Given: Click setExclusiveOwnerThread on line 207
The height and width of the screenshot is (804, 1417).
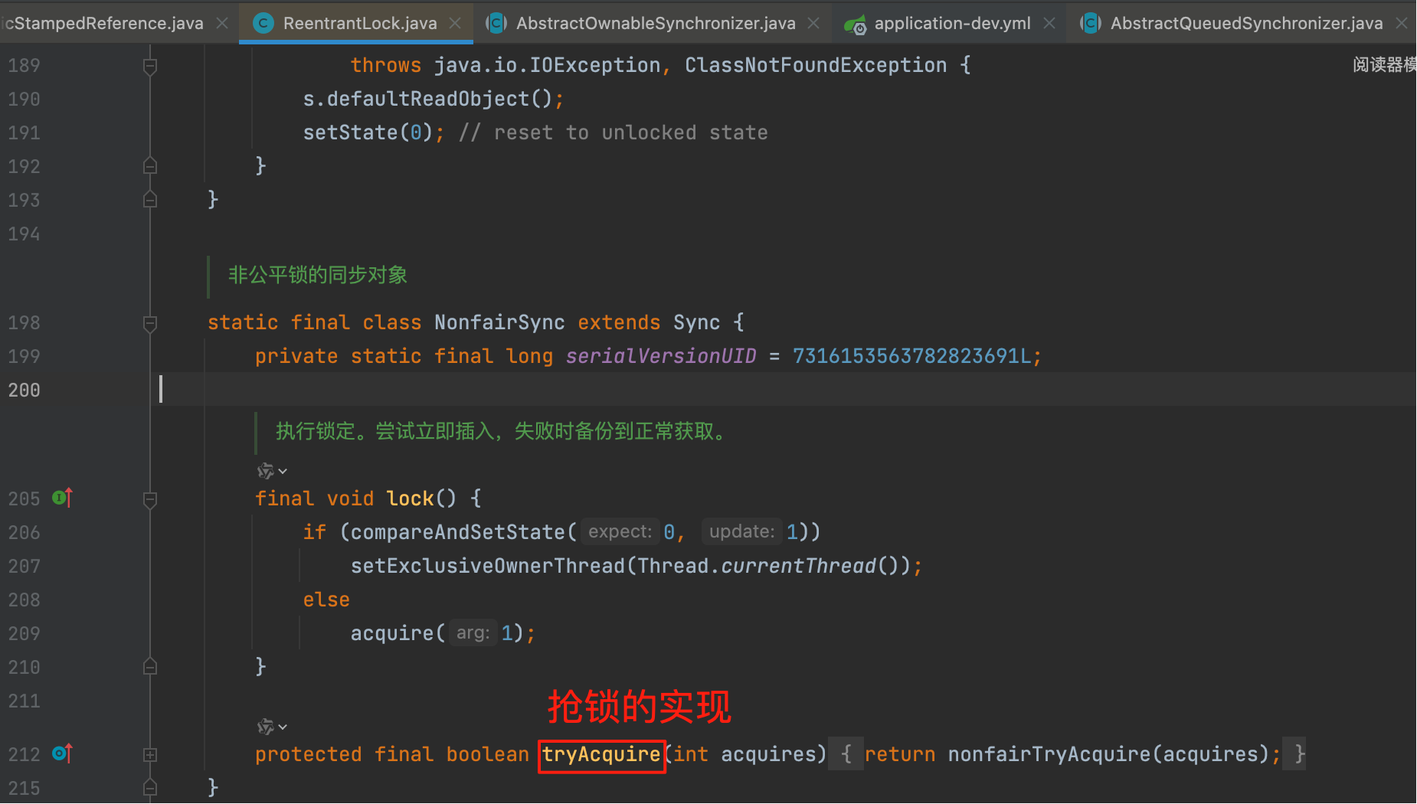Looking at the screenshot, I should pos(488,566).
